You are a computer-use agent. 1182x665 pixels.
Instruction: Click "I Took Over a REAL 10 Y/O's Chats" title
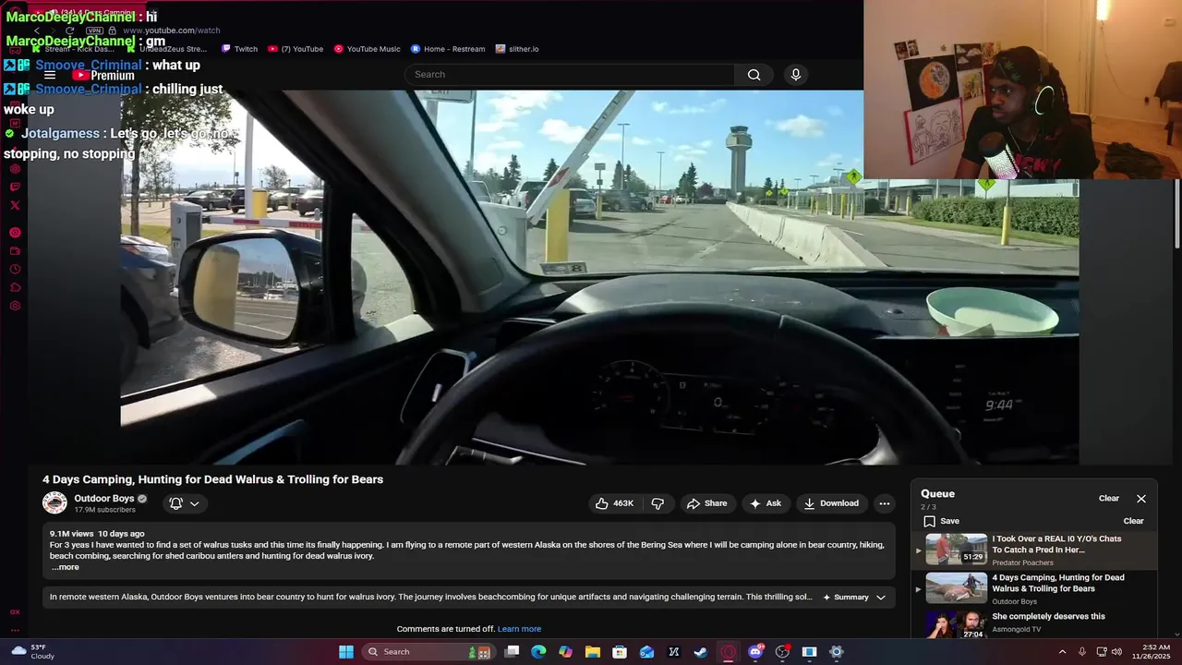tap(1056, 544)
